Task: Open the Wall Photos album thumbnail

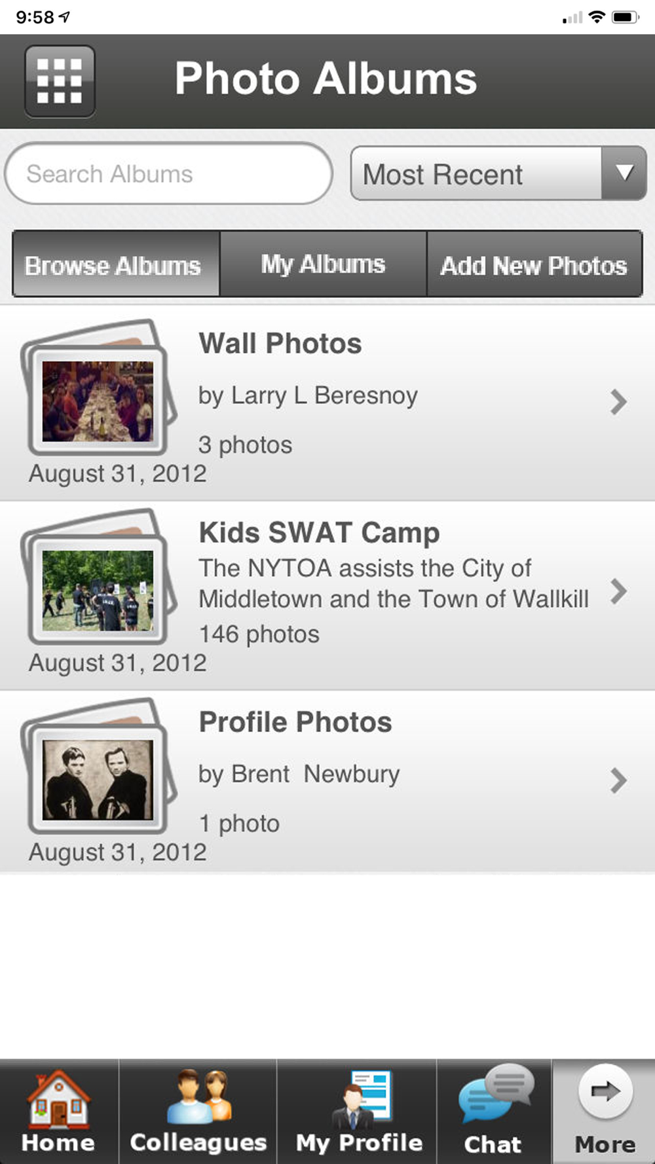Action: pyautogui.click(x=98, y=401)
